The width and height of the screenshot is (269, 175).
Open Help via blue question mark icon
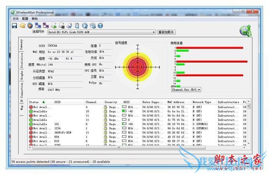(100, 26)
